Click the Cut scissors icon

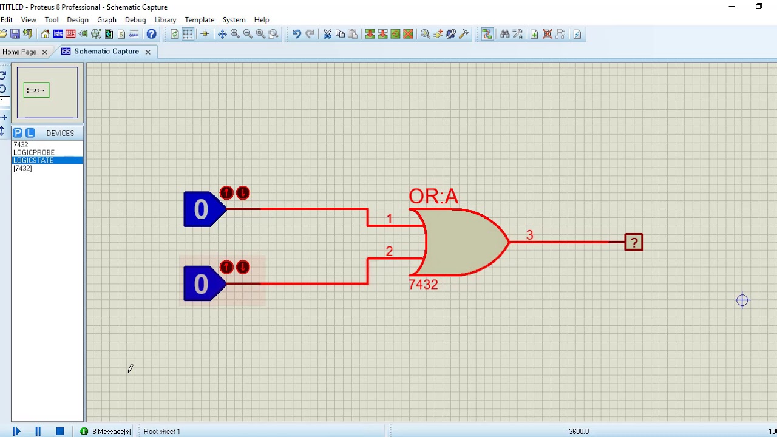pyautogui.click(x=327, y=34)
